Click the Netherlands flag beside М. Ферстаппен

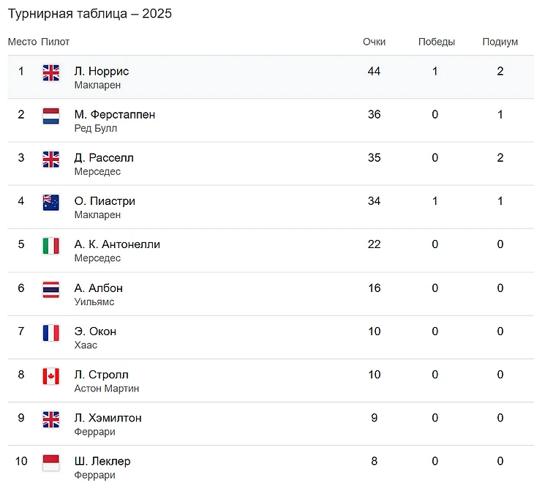click(50, 116)
